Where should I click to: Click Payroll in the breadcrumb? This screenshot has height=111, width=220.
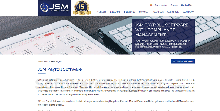[x=59, y=62]
